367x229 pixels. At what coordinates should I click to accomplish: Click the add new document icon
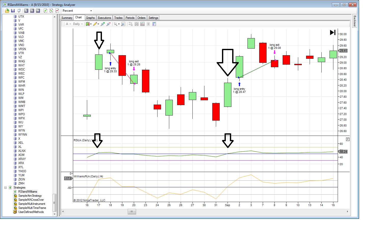pos(45,11)
